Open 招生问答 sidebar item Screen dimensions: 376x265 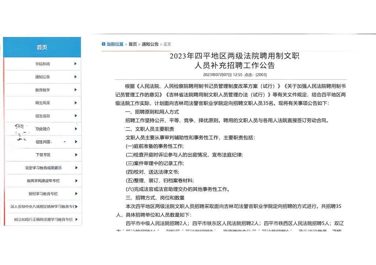pyautogui.click(x=44, y=142)
